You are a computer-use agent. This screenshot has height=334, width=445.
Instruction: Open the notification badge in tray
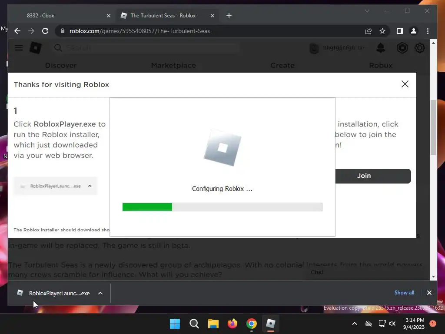tap(433, 324)
